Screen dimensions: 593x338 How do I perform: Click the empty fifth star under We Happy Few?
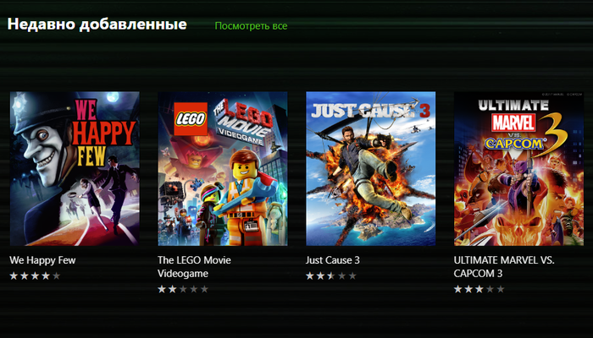pyautogui.click(x=57, y=276)
